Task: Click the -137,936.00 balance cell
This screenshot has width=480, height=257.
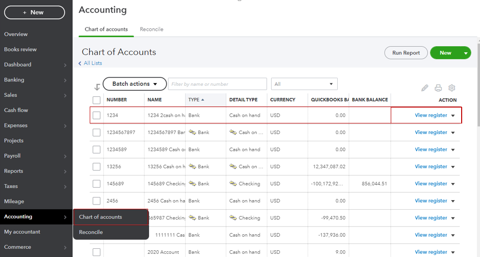Action: [332, 235]
